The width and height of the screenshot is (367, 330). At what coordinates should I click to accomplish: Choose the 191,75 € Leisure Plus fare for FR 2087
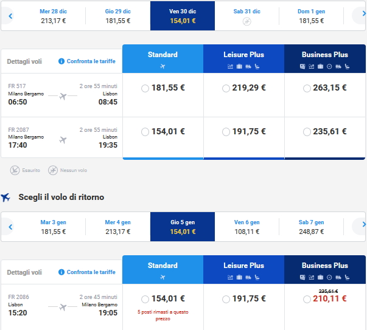coord(226,132)
